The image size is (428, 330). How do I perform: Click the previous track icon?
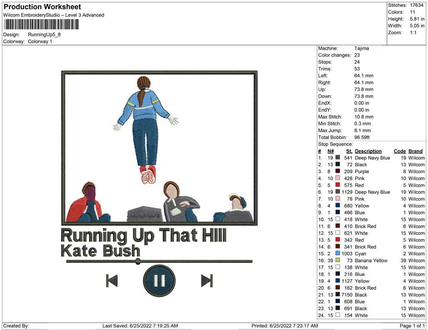pos(112,281)
